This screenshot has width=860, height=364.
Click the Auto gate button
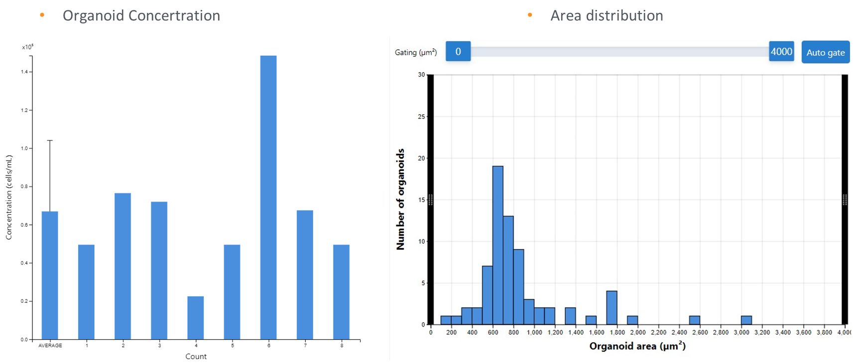pyautogui.click(x=826, y=52)
